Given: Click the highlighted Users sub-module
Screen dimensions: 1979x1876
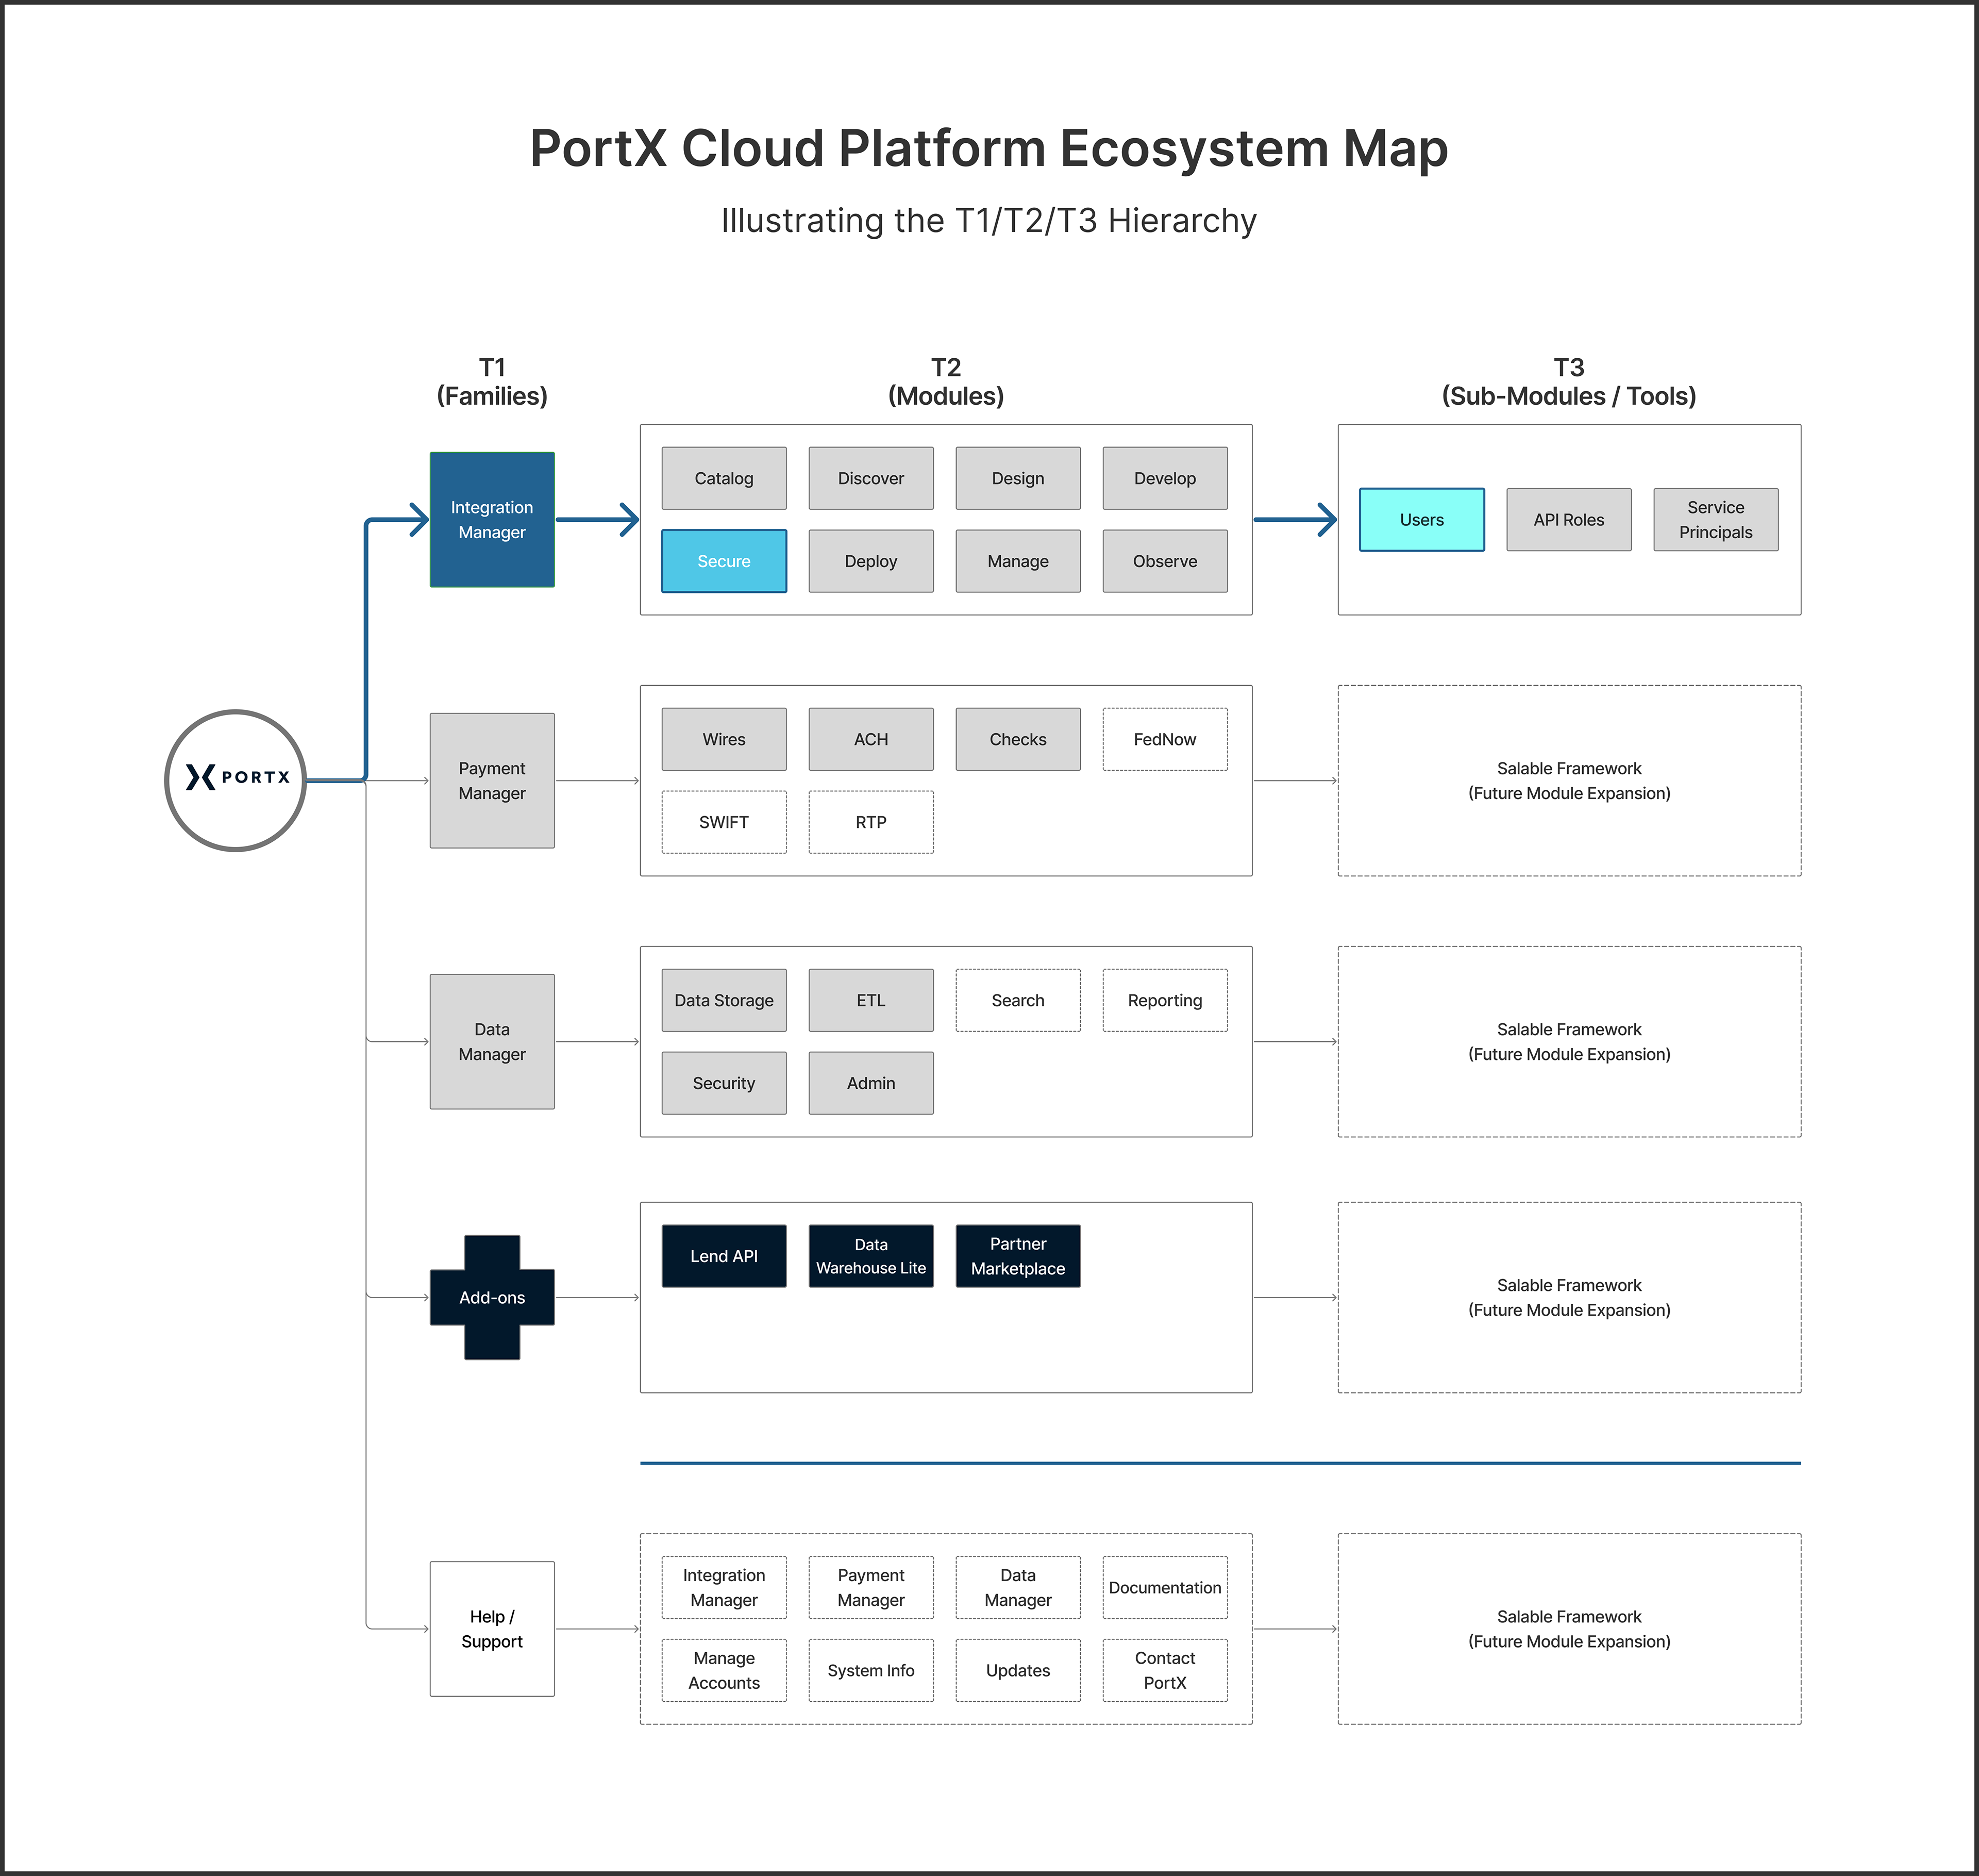Looking at the screenshot, I should click(x=1421, y=519).
